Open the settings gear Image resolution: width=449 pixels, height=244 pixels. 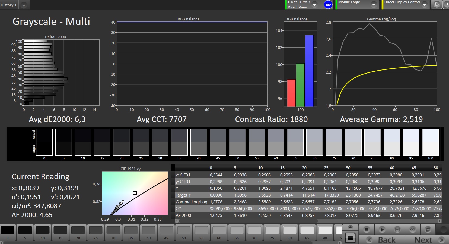[x=437, y=5]
